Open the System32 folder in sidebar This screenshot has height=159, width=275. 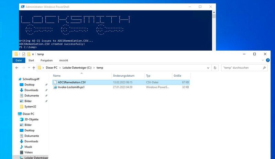[x=30, y=107]
